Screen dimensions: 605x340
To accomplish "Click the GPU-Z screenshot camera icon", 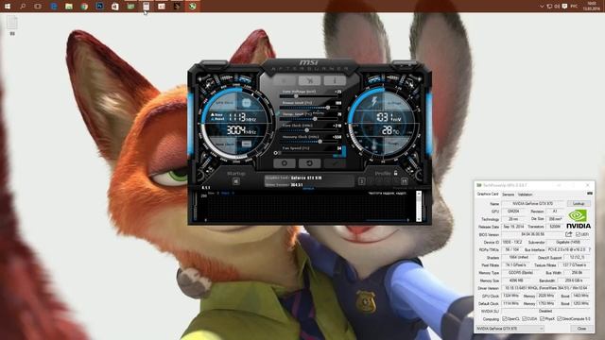I will 589,194.
